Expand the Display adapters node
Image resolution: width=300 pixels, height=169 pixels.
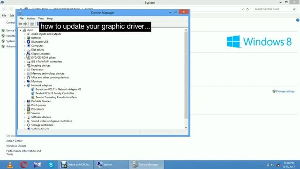coord(24,54)
